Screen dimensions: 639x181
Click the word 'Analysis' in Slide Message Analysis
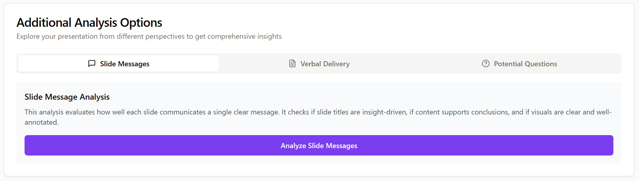point(95,97)
